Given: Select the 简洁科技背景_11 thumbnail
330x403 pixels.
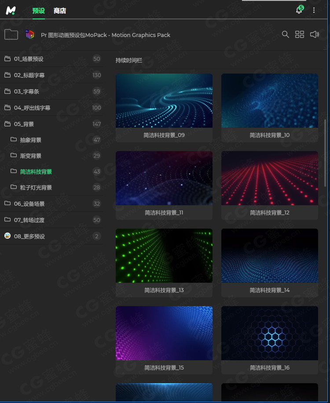Looking at the screenshot, I should [164, 178].
